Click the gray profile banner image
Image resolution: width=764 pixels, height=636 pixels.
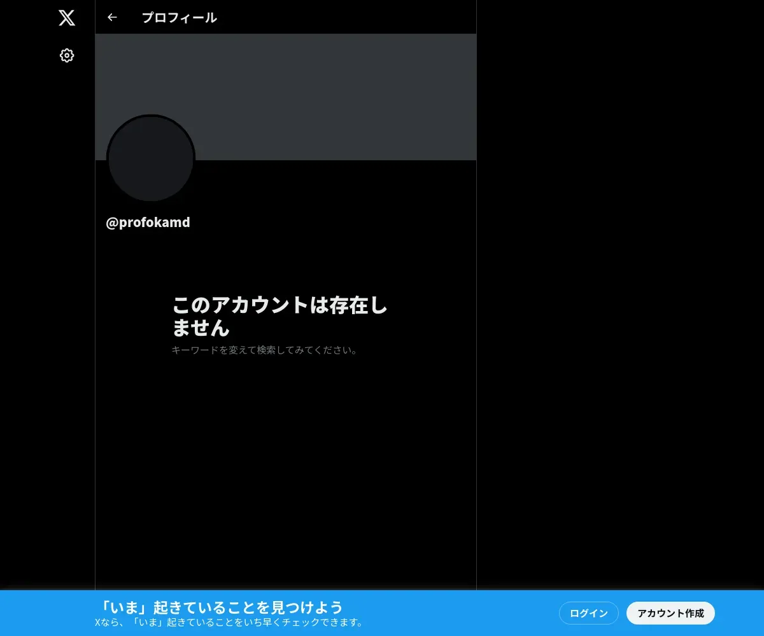coord(286,97)
